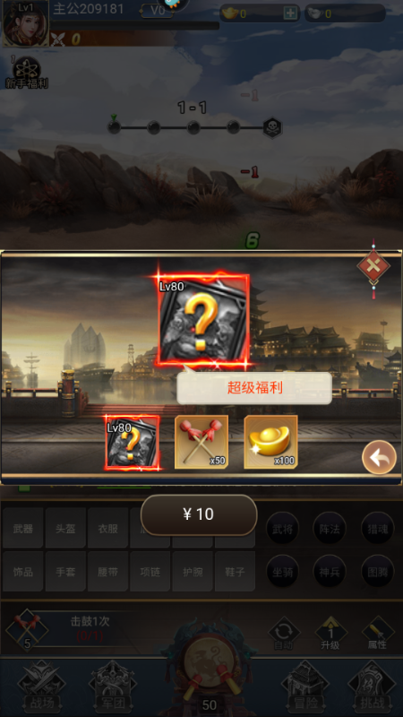Switch to the 冒险 adventure tab

(304, 687)
